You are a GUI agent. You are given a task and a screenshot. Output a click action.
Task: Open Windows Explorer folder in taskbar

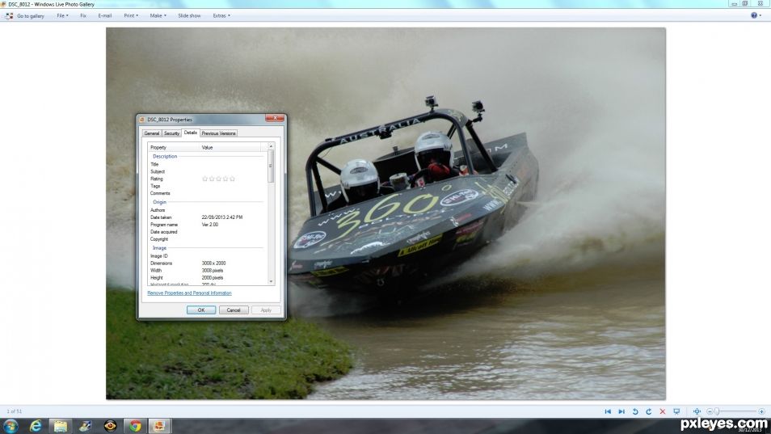click(x=61, y=426)
